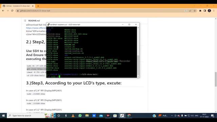The height and width of the screenshot is (122, 217).
Task: Bookmark this page with the star icon
Action: coord(195,11)
